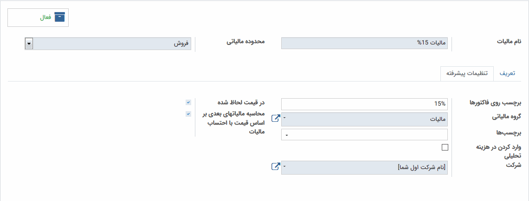Expand the محدوده مالیاتی dropdown arrow
The width and height of the screenshot is (529, 201).
click(29, 44)
